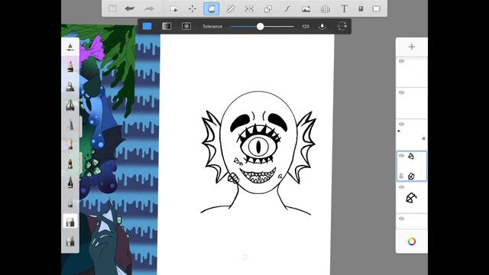Select the eighth brush, faded soft eraser
Screen dimensions: 489x275
70,203
